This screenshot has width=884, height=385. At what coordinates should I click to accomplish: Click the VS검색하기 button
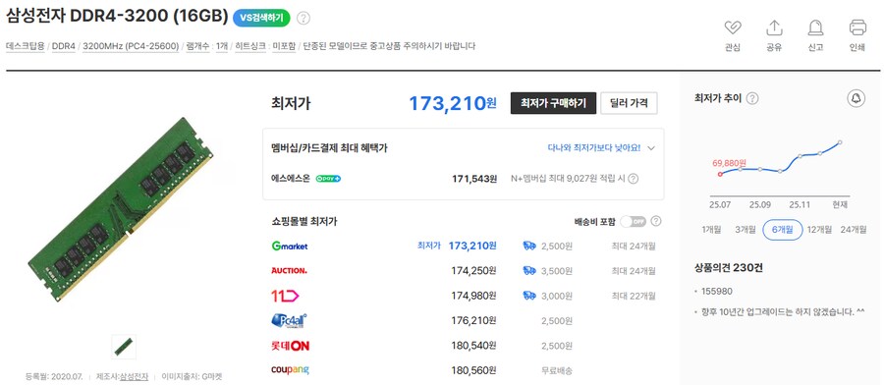[x=261, y=18]
